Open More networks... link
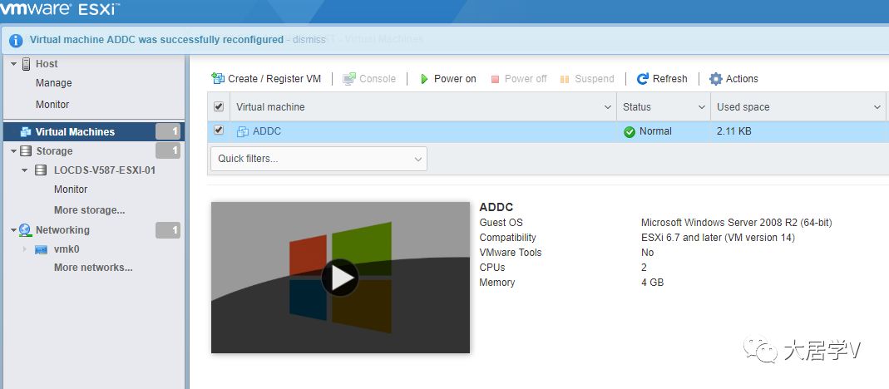The image size is (889, 389). [93, 267]
